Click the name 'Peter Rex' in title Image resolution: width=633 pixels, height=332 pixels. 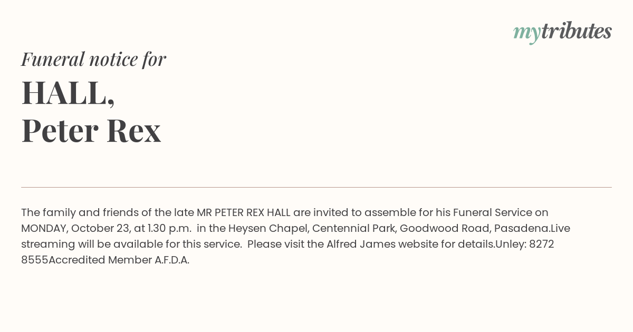pyautogui.click(x=91, y=130)
